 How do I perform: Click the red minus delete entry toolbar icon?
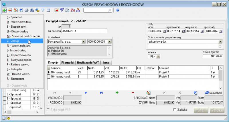[x=10, y=10]
